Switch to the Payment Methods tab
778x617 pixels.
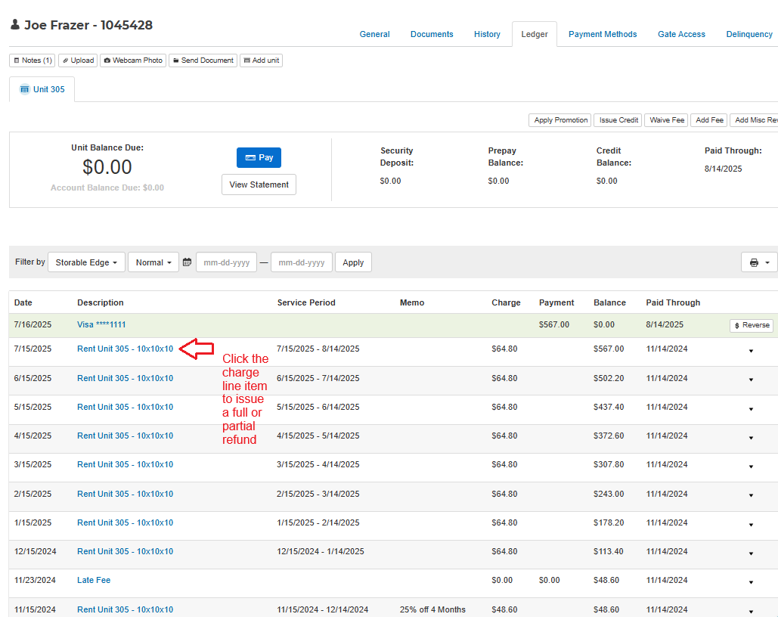click(603, 34)
